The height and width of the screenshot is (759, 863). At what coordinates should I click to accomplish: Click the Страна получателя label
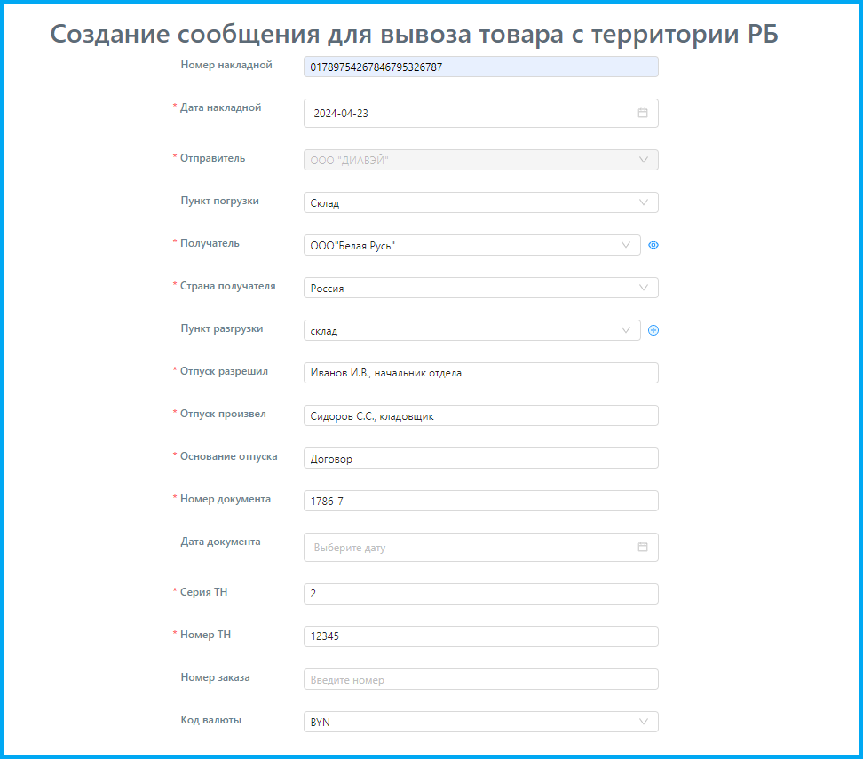(228, 286)
